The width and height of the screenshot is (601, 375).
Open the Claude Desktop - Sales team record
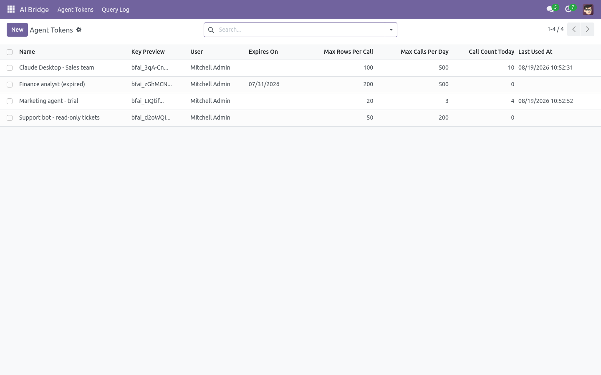(57, 67)
